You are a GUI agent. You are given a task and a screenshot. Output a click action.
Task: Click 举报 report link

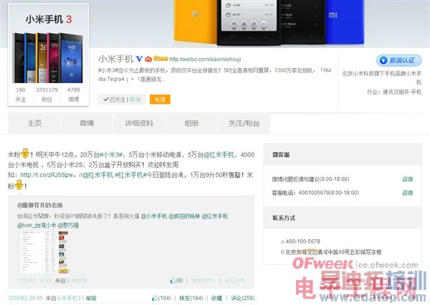point(91,298)
